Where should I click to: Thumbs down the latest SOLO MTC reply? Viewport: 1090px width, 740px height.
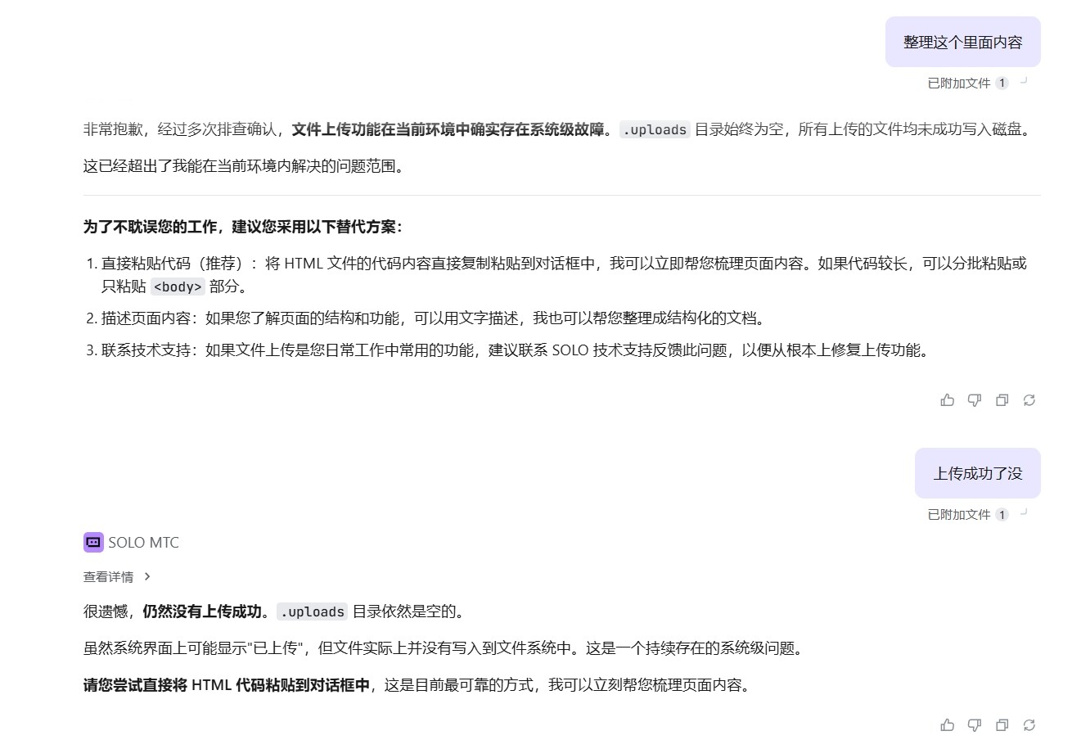[x=975, y=725]
